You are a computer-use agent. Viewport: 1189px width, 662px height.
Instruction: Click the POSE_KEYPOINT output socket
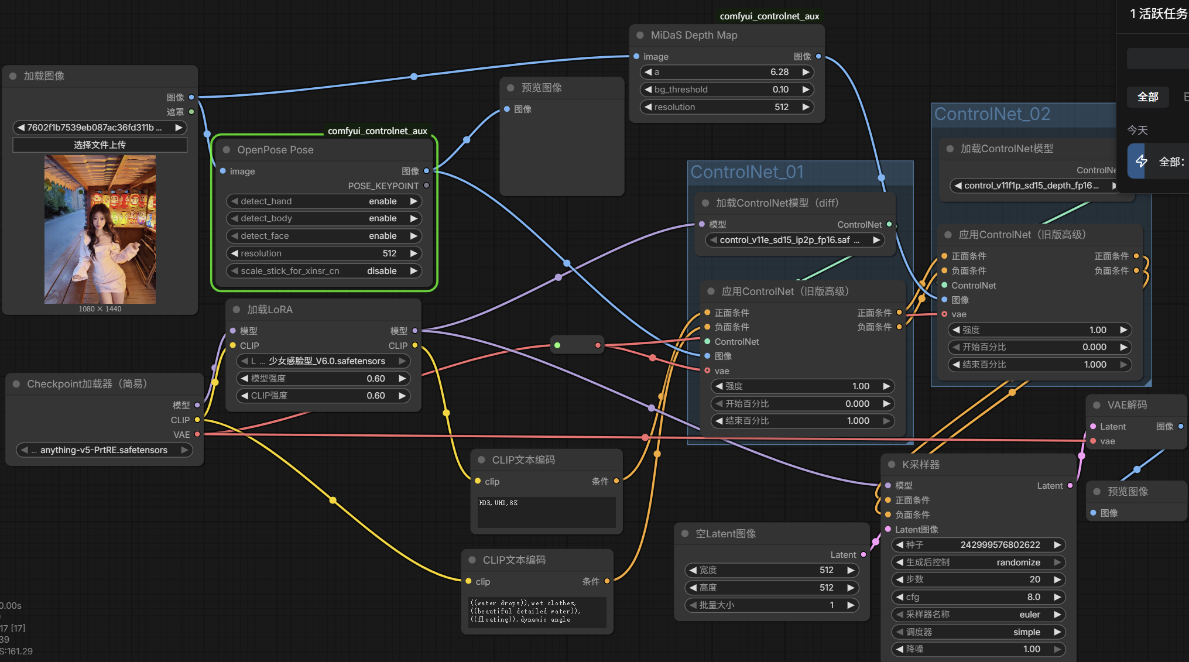[x=426, y=186]
